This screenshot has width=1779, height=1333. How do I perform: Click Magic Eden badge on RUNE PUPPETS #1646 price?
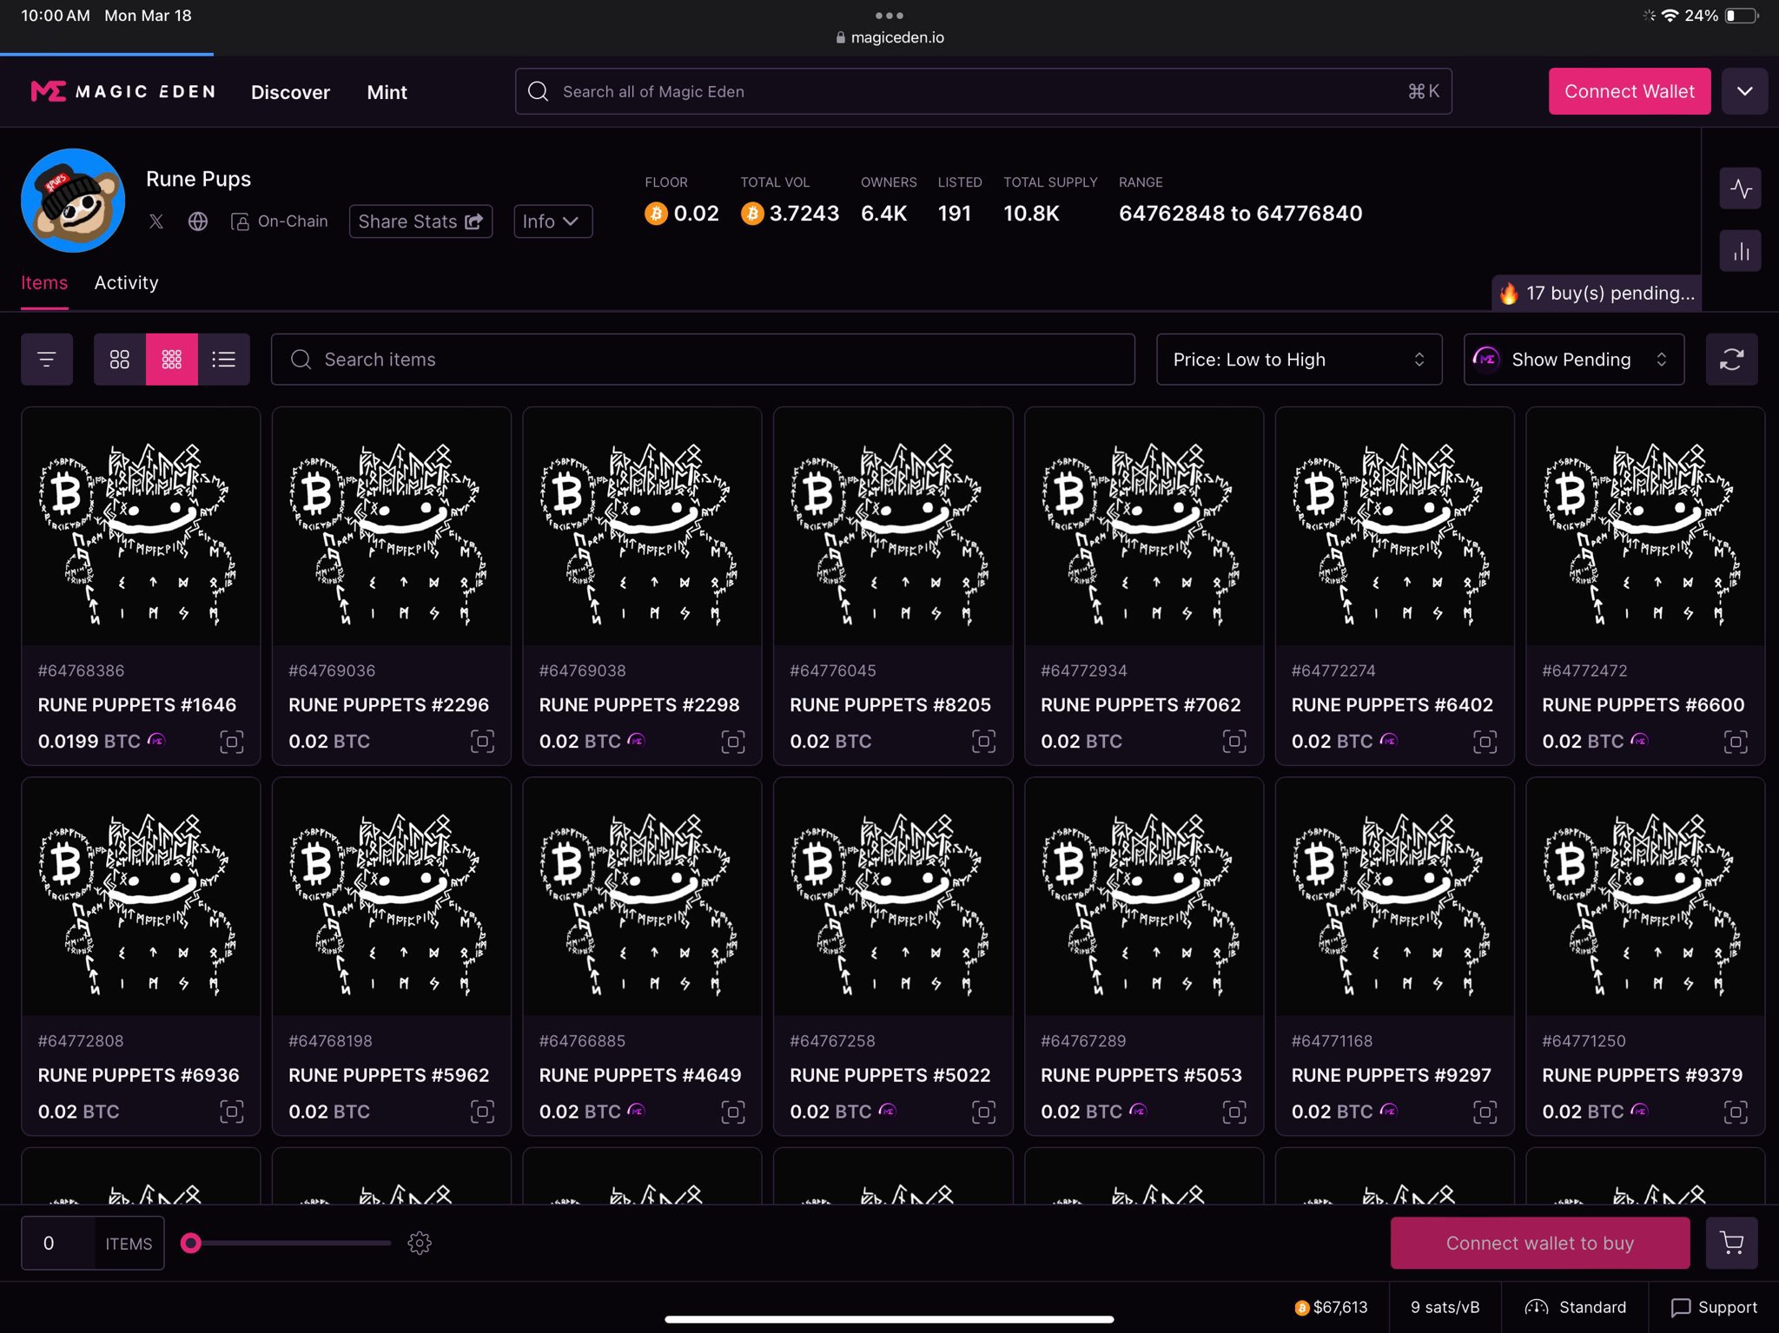click(156, 740)
